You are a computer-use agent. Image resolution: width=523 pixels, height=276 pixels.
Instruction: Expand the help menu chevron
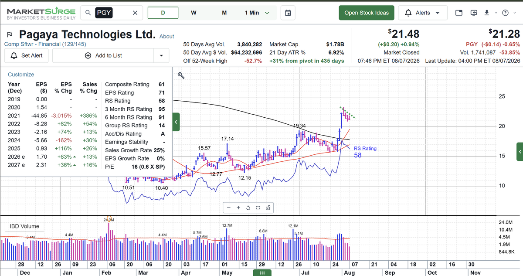[514, 13]
